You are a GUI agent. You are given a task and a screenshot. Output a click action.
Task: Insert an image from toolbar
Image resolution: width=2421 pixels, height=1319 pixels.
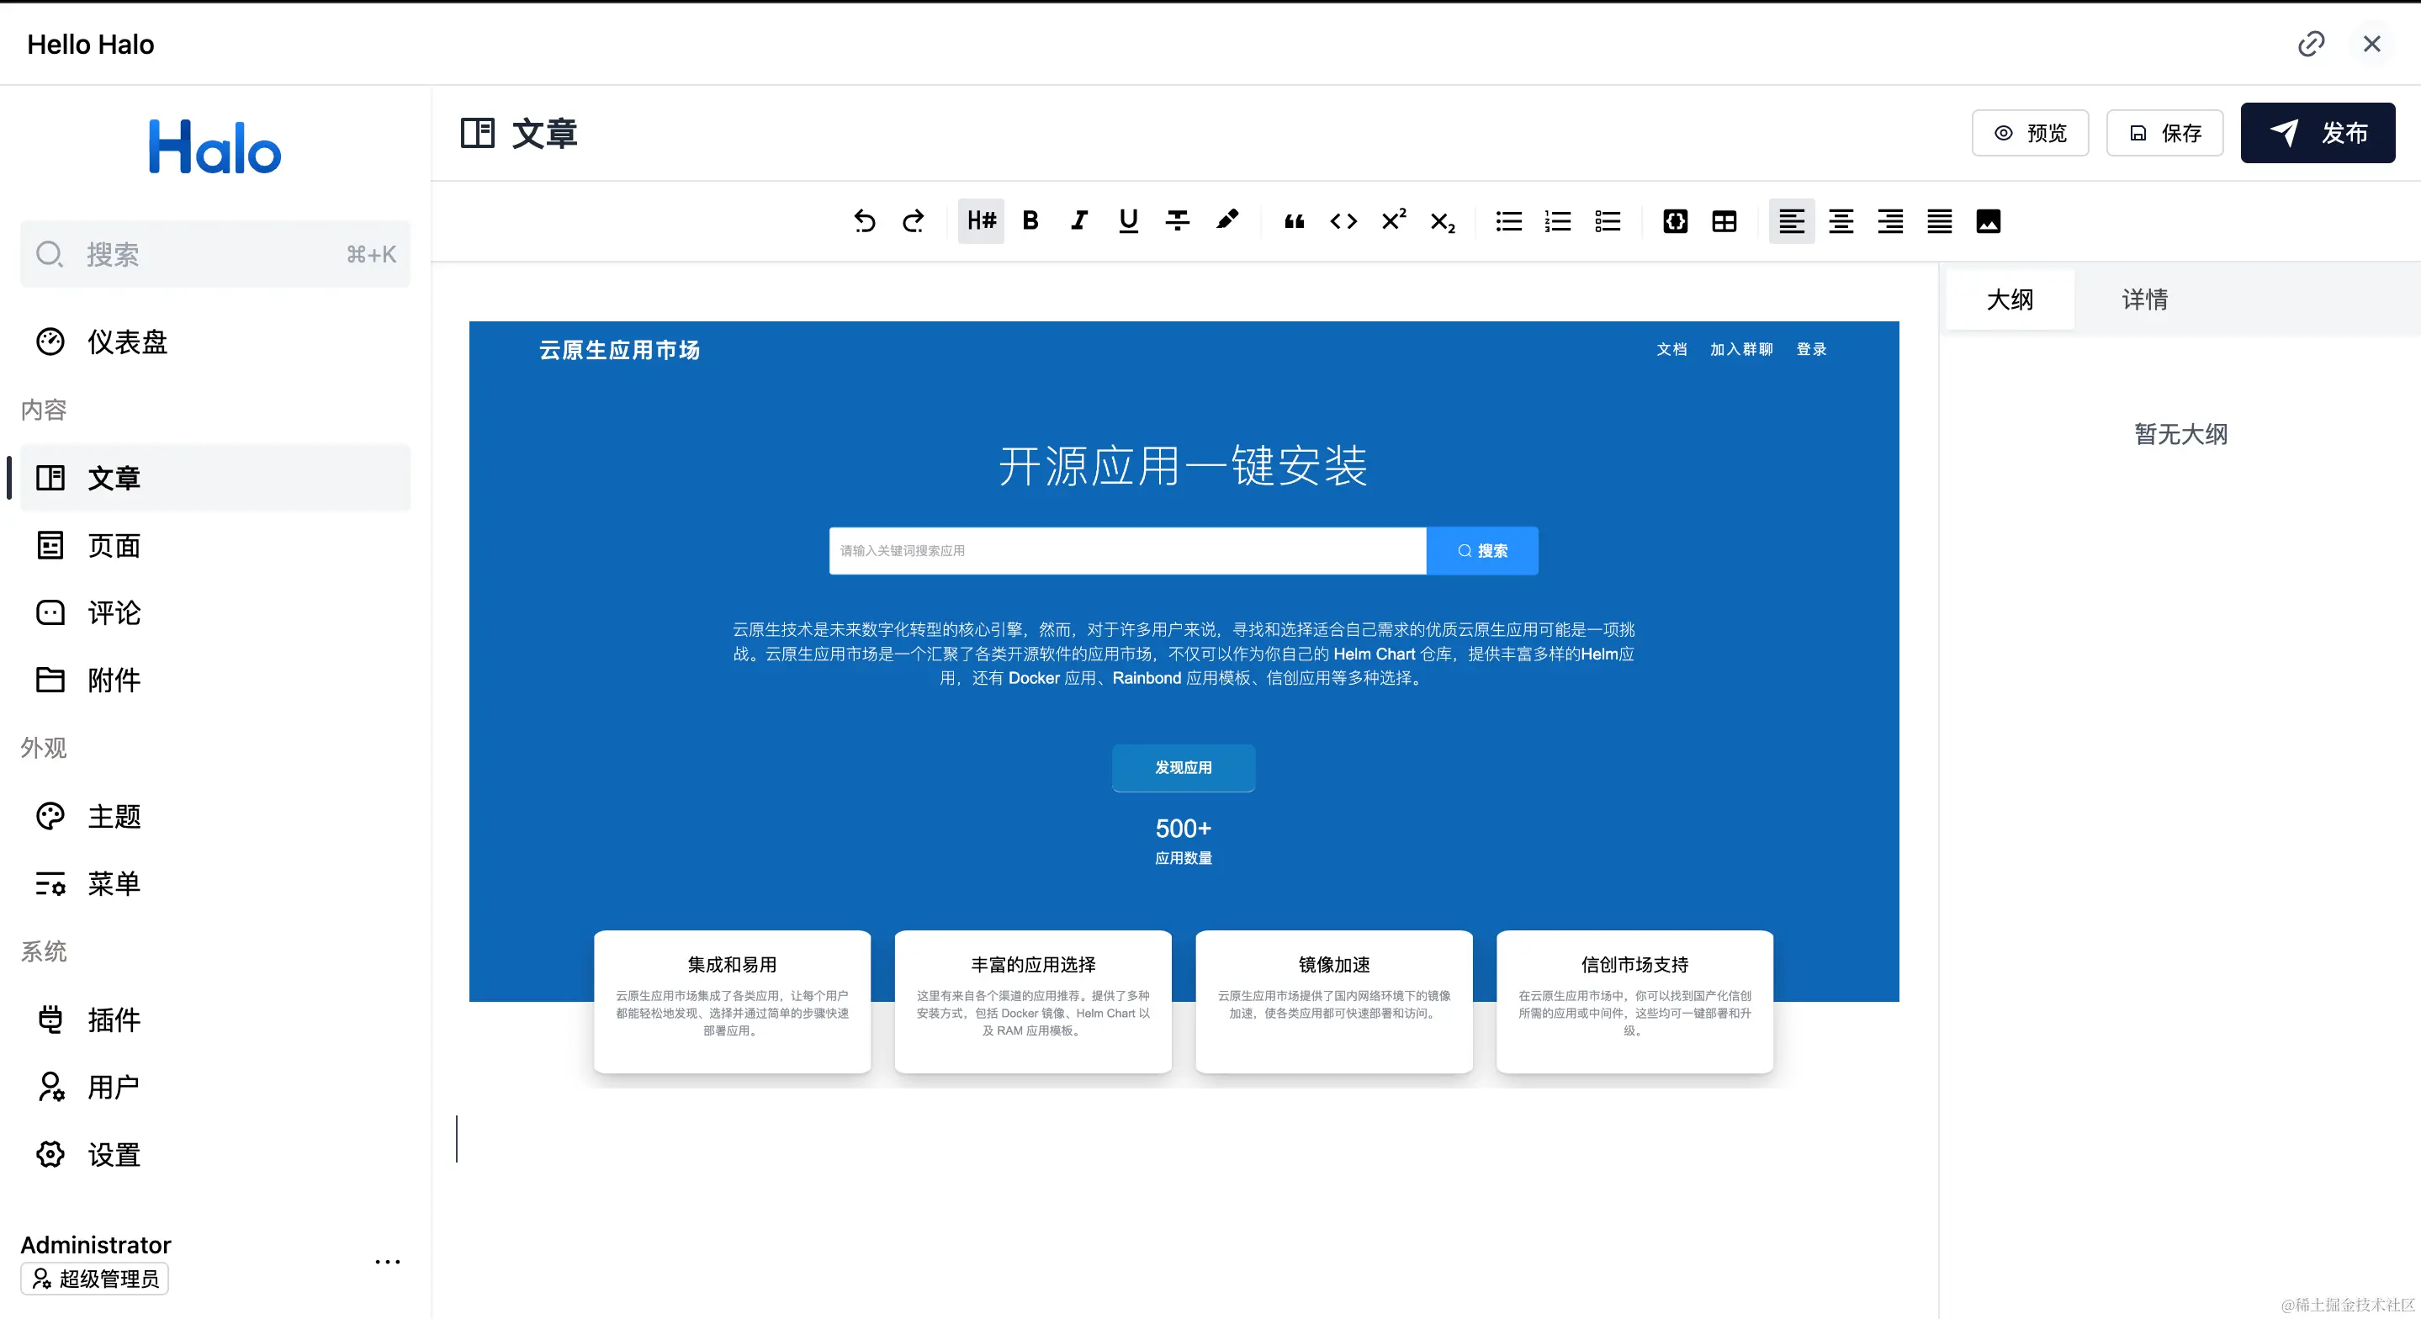(x=1988, y=221)
